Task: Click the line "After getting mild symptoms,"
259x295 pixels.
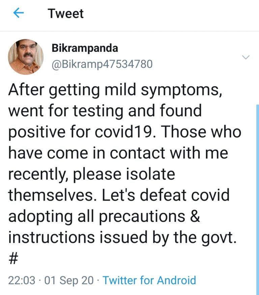Action: click(x=114, y=91)
